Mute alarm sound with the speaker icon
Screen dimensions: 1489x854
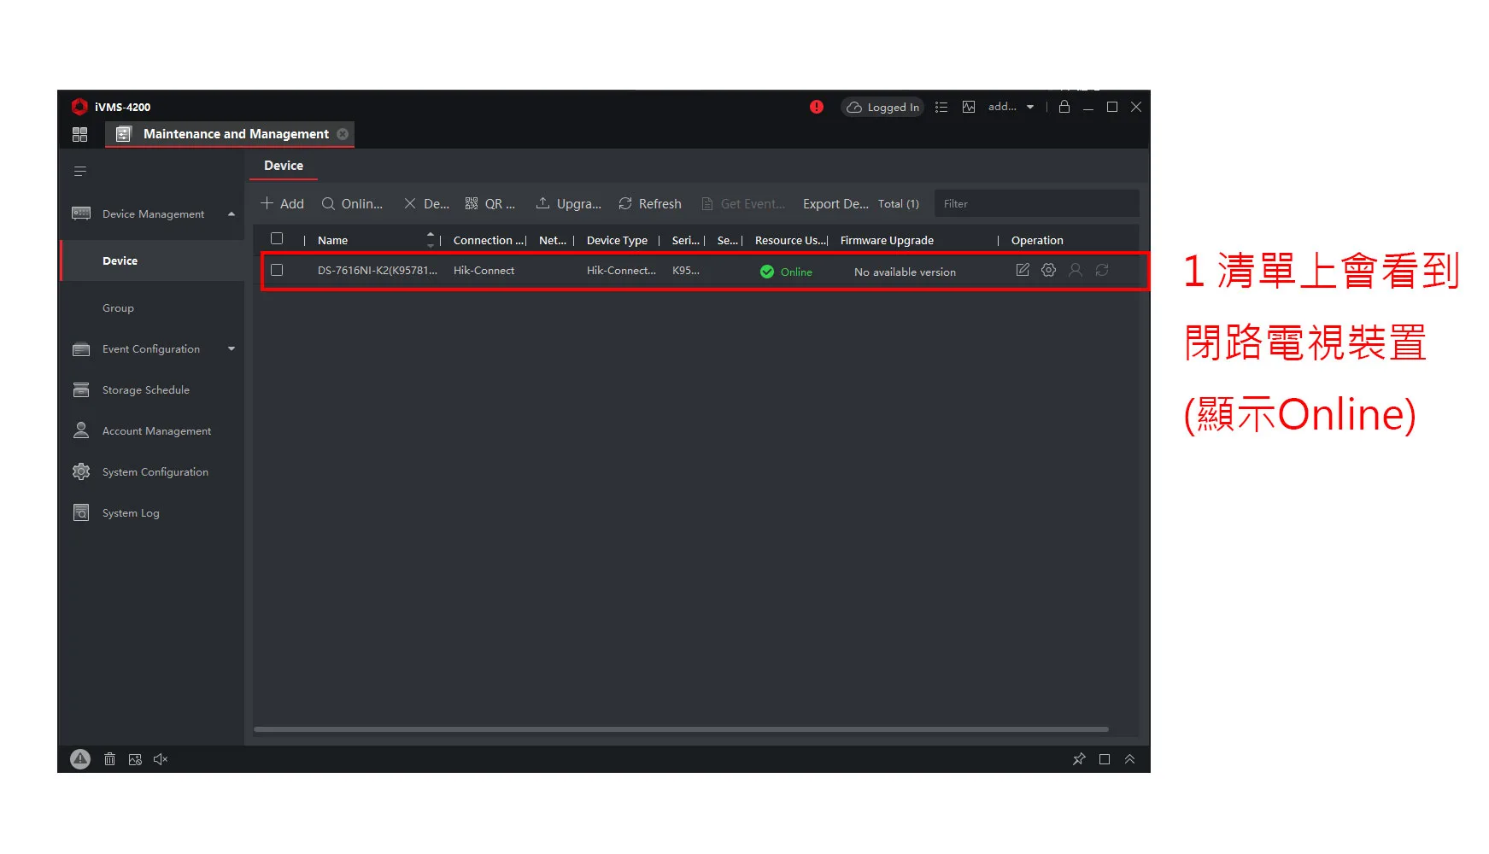(161, 759)
